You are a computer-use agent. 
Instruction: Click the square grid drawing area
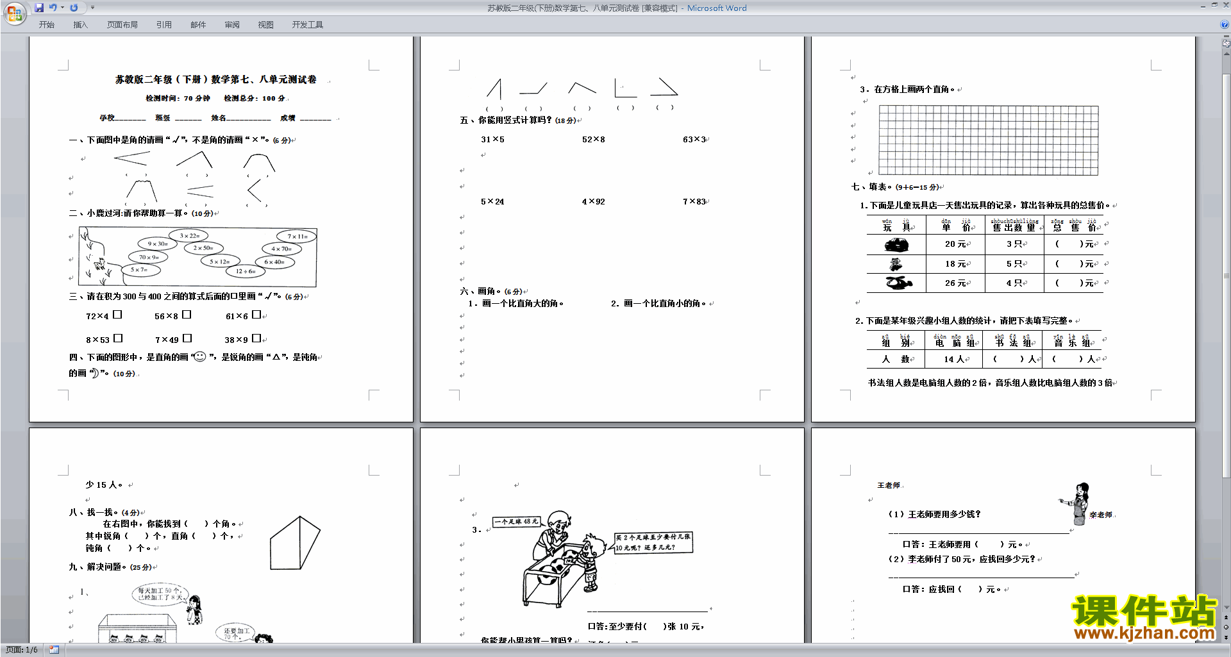pos(988,140)
